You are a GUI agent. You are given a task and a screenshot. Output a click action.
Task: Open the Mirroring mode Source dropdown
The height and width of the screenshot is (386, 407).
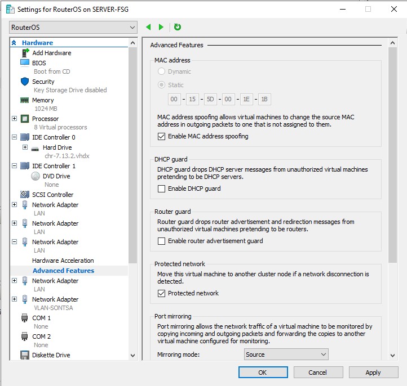point(286,354)
